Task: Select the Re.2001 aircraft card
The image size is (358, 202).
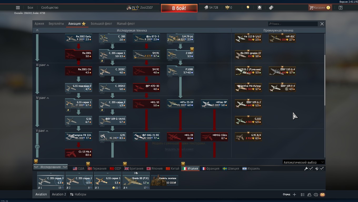Action: point(78,54)
